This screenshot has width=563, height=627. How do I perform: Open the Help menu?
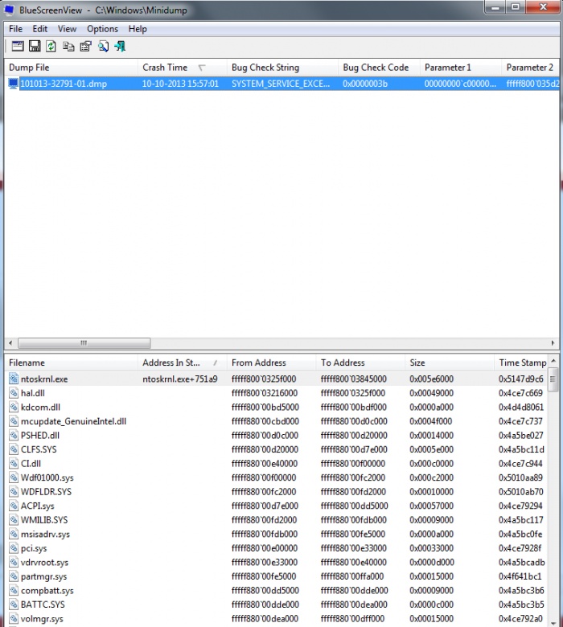click(138, 29)
